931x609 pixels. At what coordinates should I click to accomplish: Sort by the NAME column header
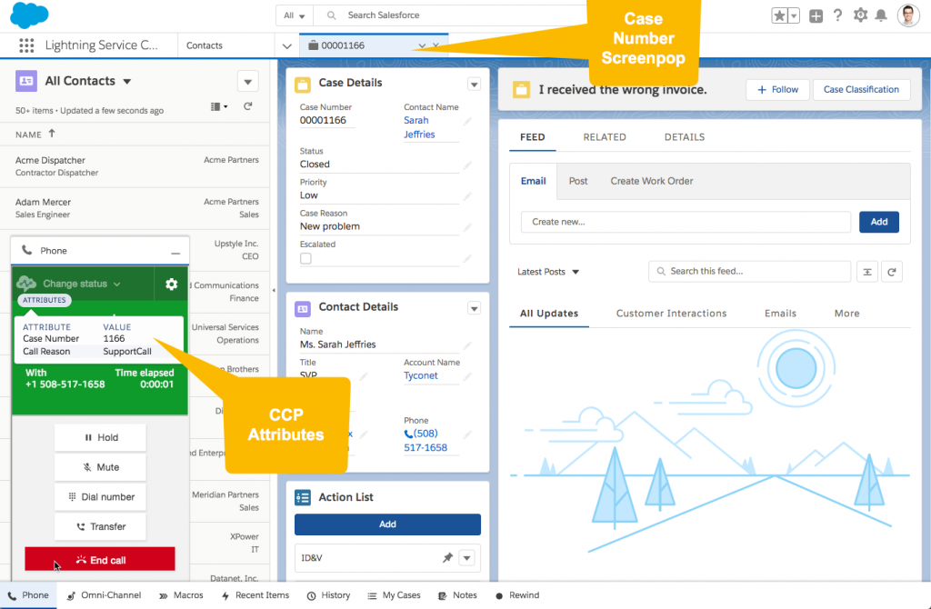pos(35,135)
